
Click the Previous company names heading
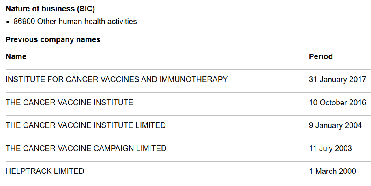[53, 39]
